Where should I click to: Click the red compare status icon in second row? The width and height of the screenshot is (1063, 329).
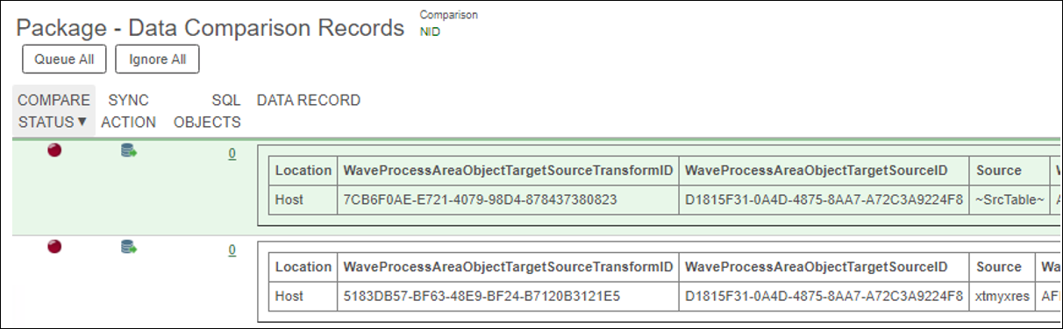[x=54, y=248]
